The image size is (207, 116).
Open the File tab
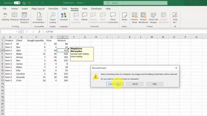(5, 9)
